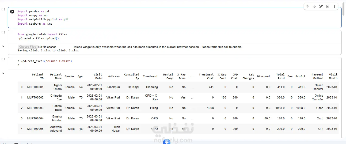Click the Profit column header
The image size is (346, 144).
pyautogui.click(x=300, y=76)
